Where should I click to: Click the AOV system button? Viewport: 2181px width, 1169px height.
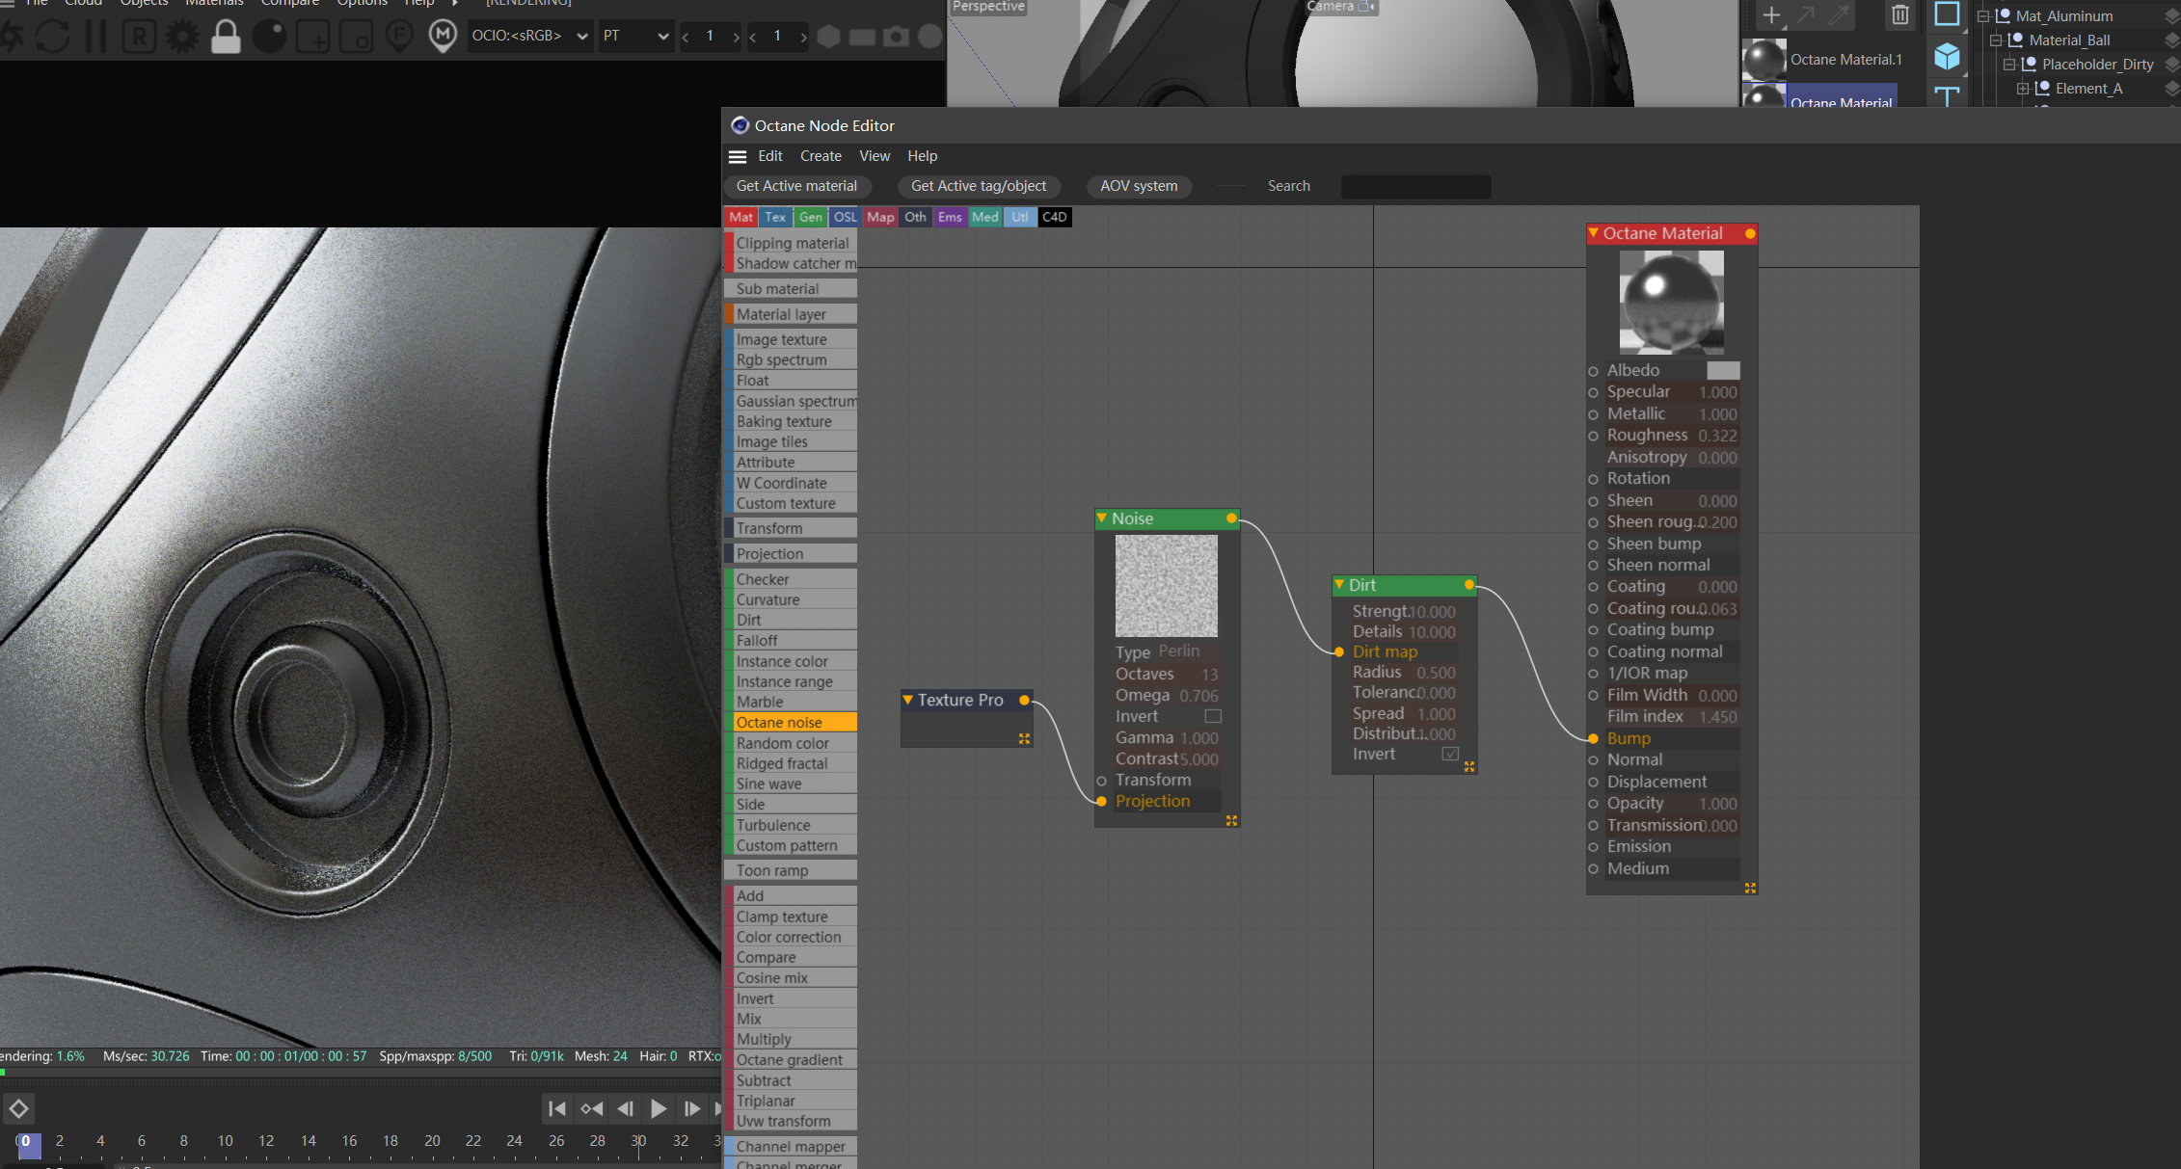pos(1139,186)
